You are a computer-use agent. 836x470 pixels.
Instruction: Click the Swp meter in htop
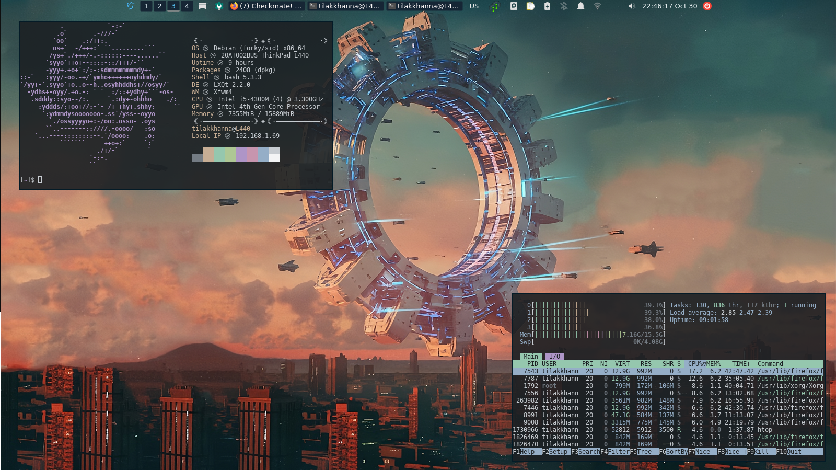593,342
